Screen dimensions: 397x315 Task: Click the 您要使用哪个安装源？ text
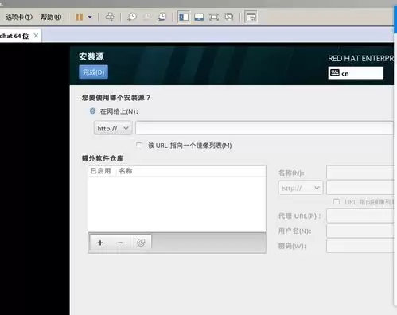[x=116, y=98]
